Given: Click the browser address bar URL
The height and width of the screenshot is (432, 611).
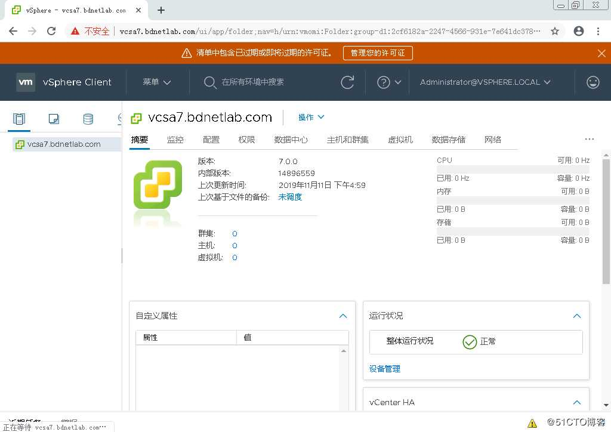Looking at the screenshot, I should pos(329,31).
